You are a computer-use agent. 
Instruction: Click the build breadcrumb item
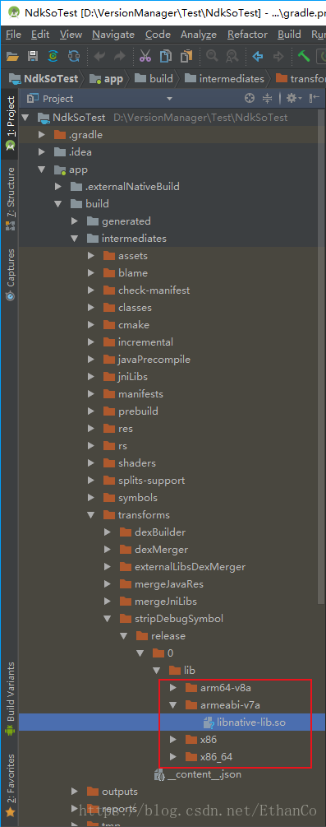tap(154, 79)
